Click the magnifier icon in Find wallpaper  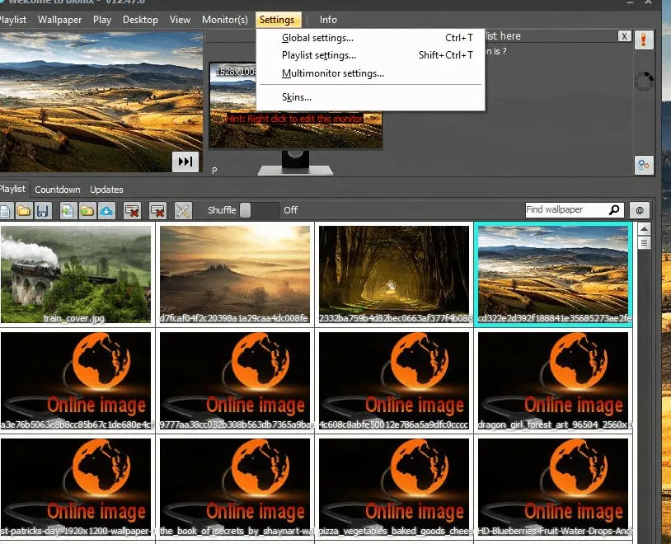pos(614,210)
